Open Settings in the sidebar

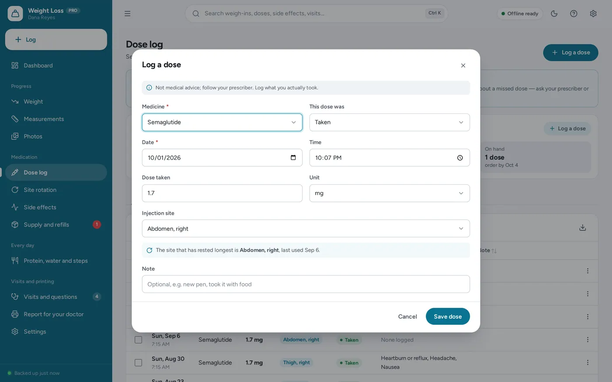(x=56, y=332)
